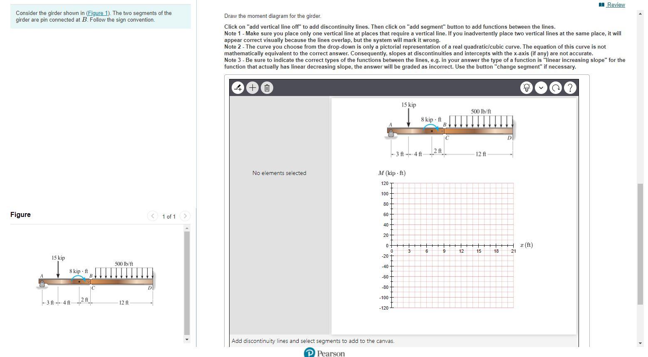
Task: Click the page scrollbar up arrow
Action: 640,14
